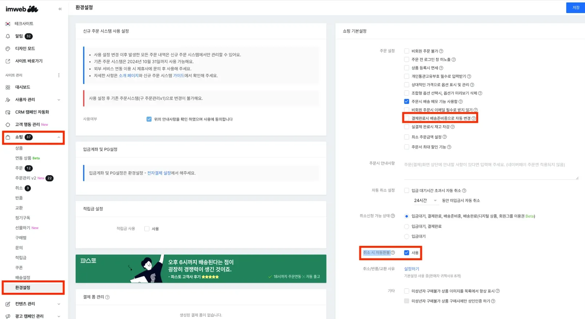Image resolution: width=585 pixels, height=319 pixels.
Task: Click help icon next to 상대적인 가격으로 옵션 표시
Action: [x=472, y=85]
